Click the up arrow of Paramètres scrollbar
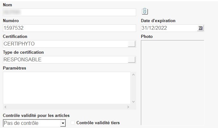Viewport: 218px width, 128px height. pos(133,75)
